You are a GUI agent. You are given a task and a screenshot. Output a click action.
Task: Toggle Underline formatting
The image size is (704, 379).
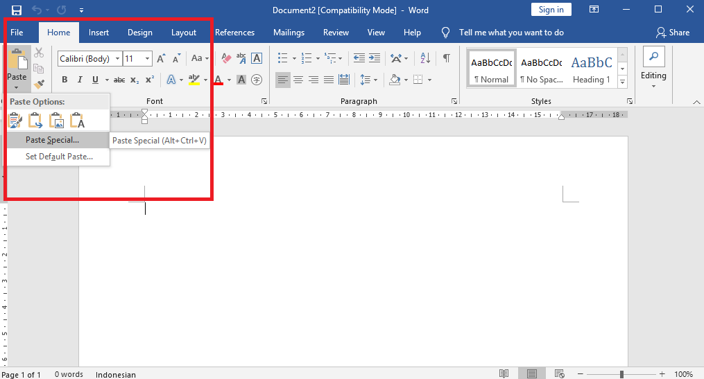click(95, 80)
